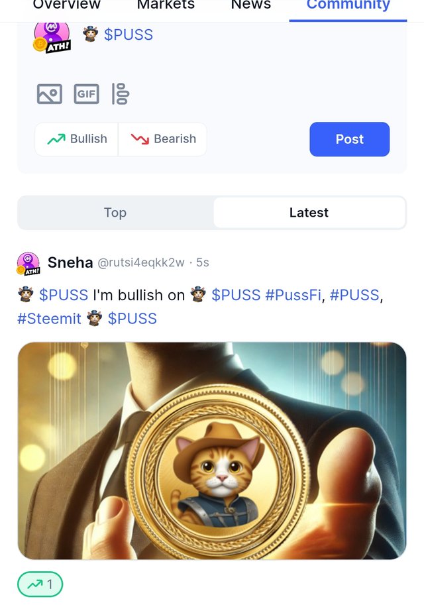This screenshot has width=424, height=605.
Task: Toggle the Bullish sentiment option
Action: coord(77,139)
